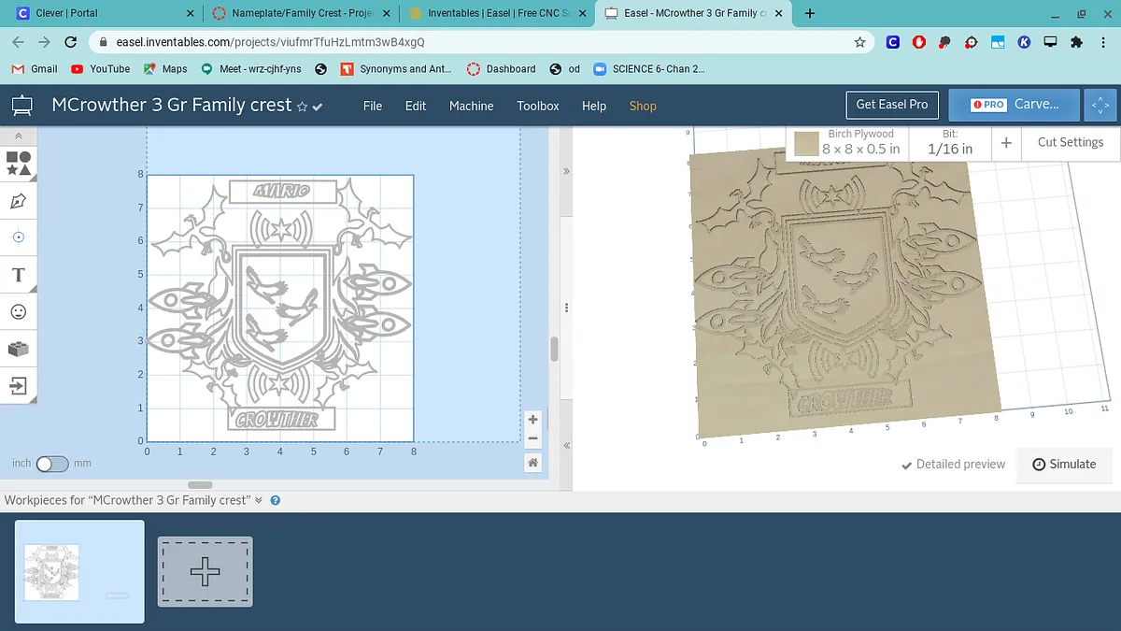Viewport: 1121px width, 631px height.
Task: Open the Machine menu
Action: (471, 107)
